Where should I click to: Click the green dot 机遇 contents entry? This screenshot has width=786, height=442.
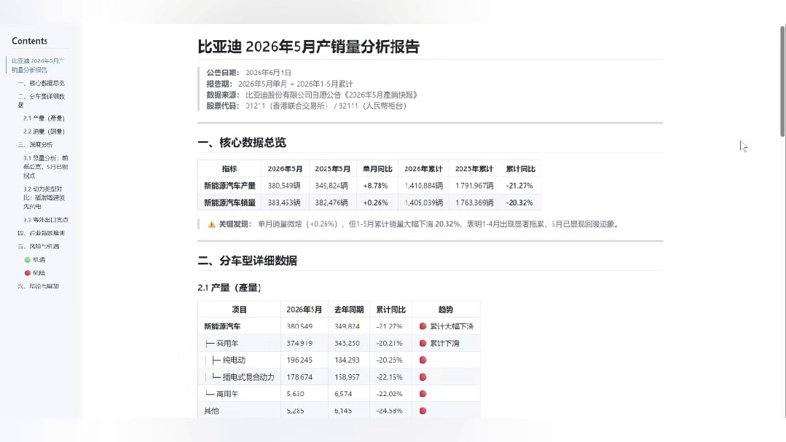(x=34, y=259)
